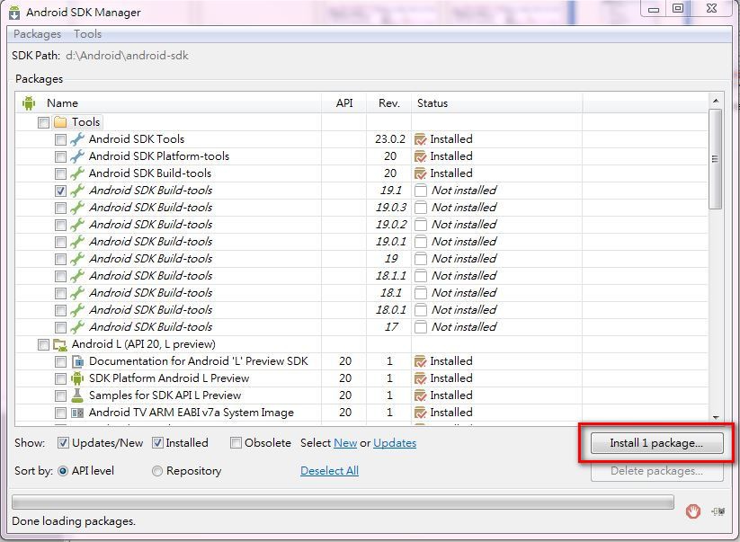Click the scrollbar down arrow of package list
Image resolution: width=740 pixels, height=542 pixels.
point(716,417)
